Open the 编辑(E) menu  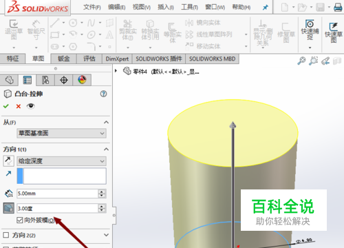pyautogui.click(x=116, y=7)
